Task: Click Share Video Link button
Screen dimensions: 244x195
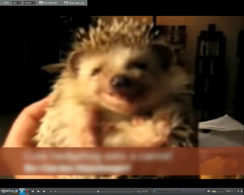Action: pos(74,3)
